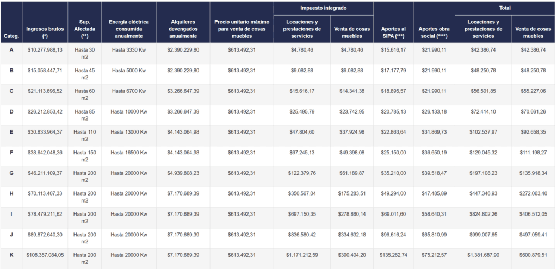Click the 'Ingresos brutos (*)' column header
The width and height of the screenshot is (557, 271).
(x=45, y=32)
